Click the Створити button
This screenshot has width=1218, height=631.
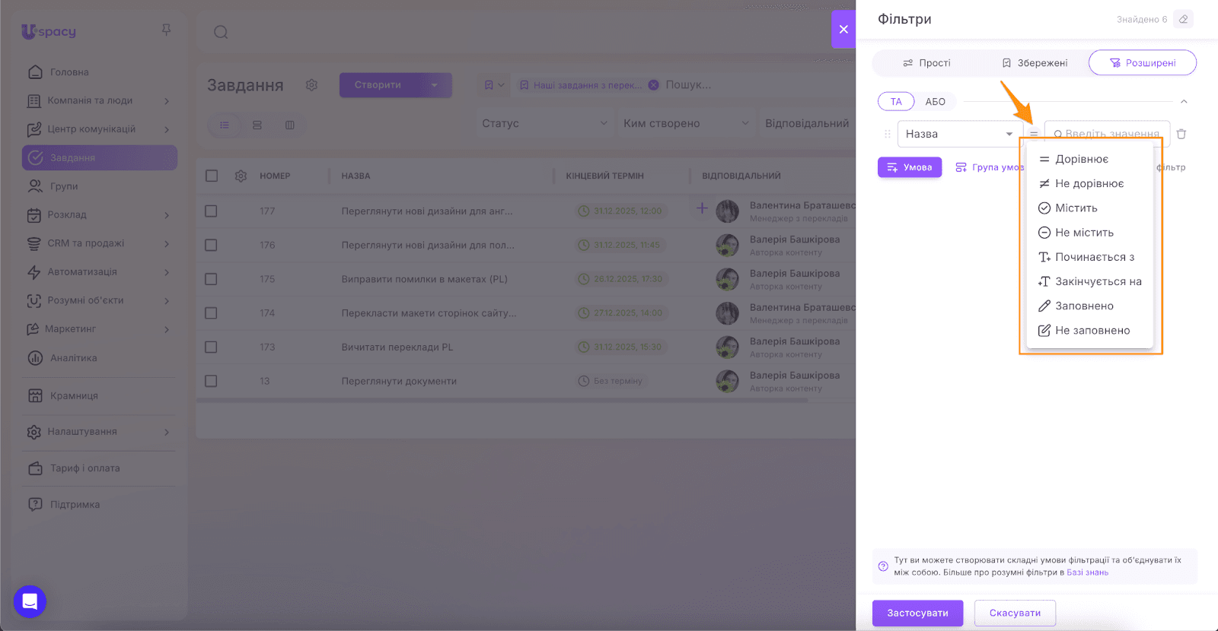(x=378, y=85)
